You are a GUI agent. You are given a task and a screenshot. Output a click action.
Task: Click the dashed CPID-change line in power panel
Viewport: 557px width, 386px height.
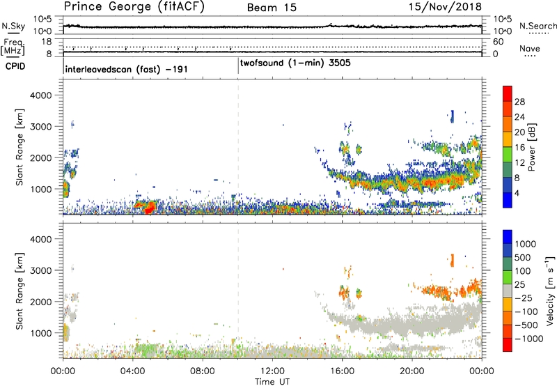(238, 147)
